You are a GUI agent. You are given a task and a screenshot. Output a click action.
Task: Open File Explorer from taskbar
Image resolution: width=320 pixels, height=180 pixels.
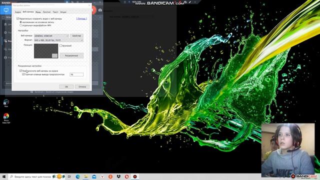[x=86, y=176]
